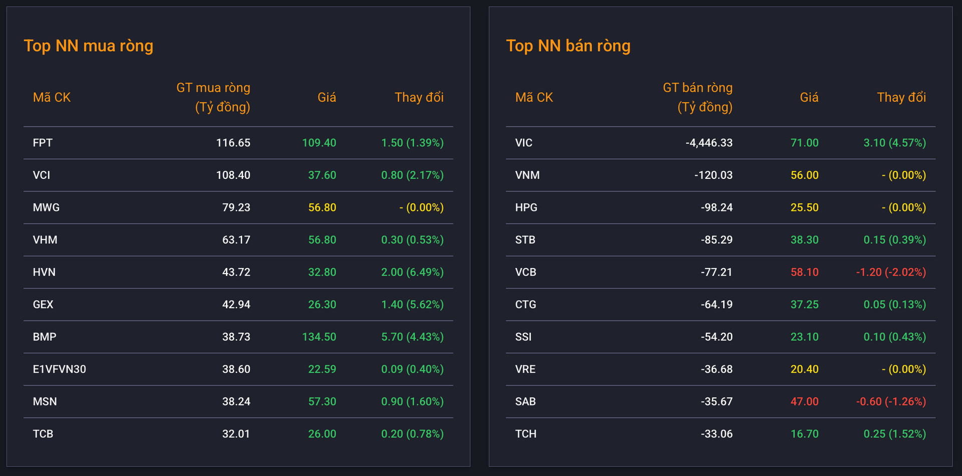The height and width of the screenshot is (476, 962).
Task: Click the HPG stock code
Action: click(x=526, y=207)
